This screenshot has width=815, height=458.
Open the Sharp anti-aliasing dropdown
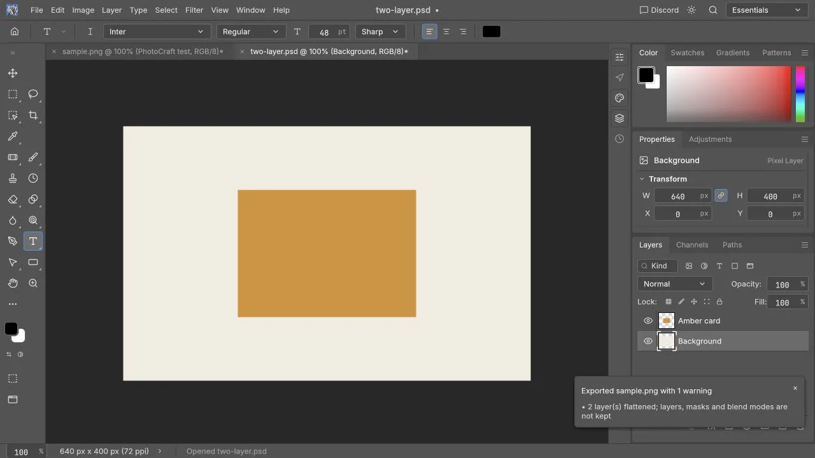point(379,32)
